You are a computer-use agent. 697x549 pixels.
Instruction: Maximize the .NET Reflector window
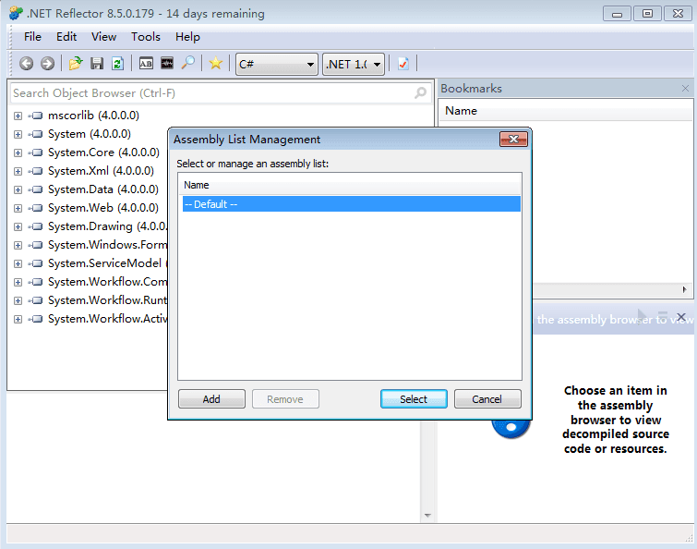coord(647,13)
